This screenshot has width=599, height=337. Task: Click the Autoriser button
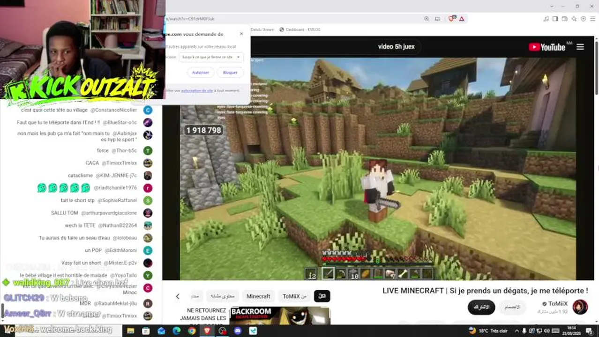[201, 73]
